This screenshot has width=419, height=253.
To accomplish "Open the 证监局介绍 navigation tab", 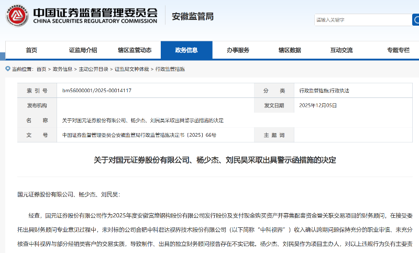I will (x=83, y=50).
